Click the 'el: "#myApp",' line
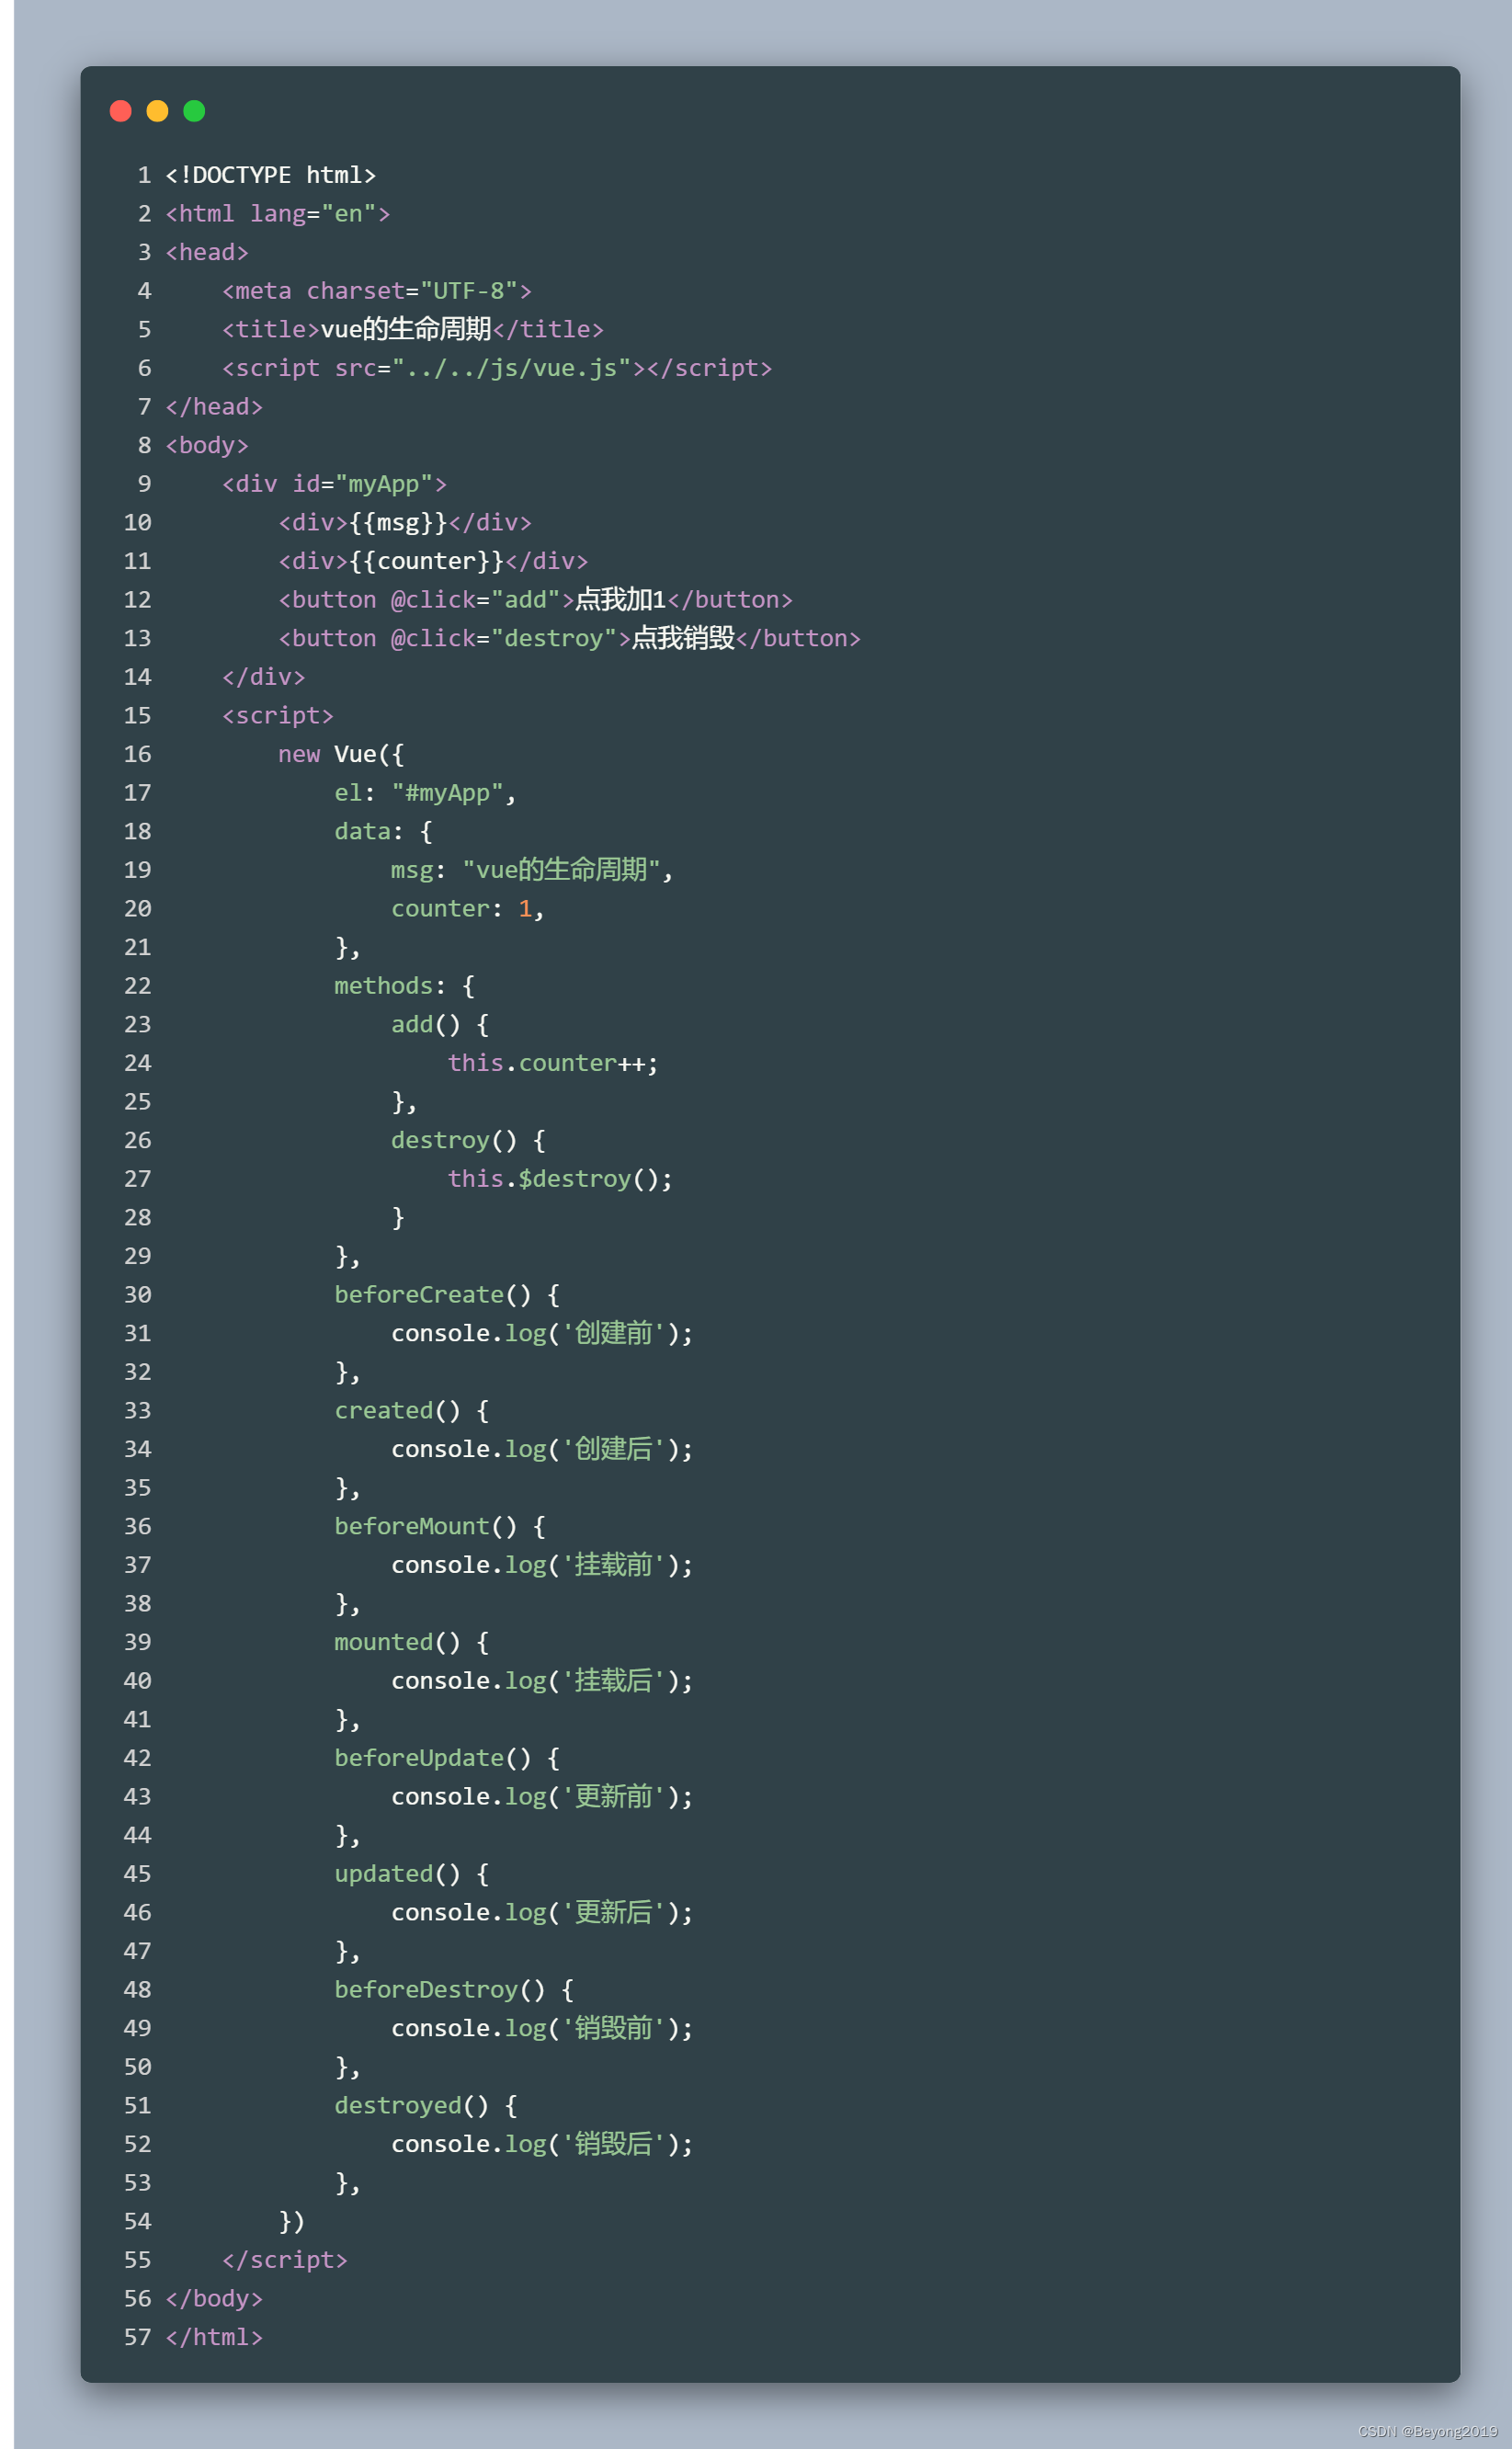 [425, 793]
